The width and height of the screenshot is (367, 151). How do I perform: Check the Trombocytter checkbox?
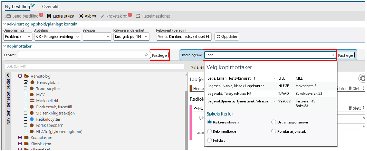[x=26, y=88]
